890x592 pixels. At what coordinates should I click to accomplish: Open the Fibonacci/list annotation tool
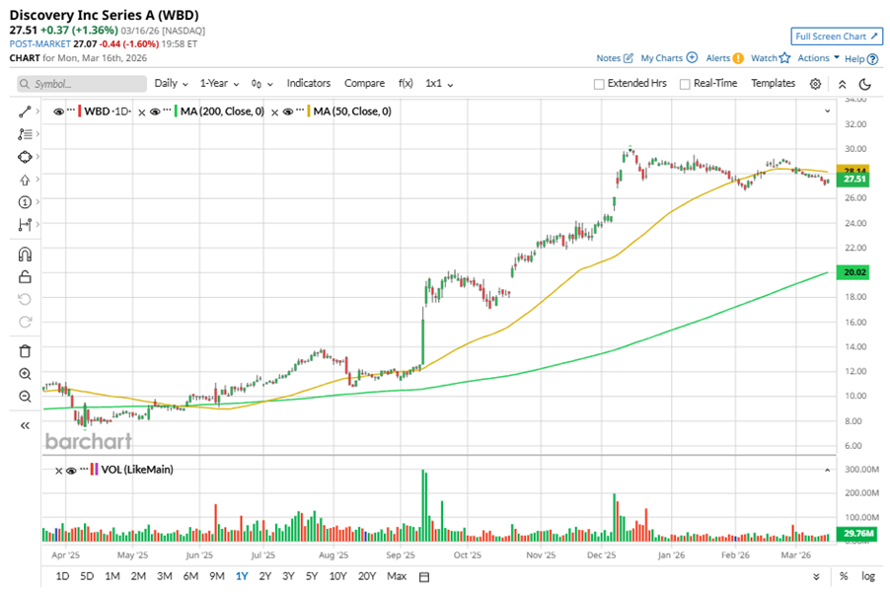[25, 134]
